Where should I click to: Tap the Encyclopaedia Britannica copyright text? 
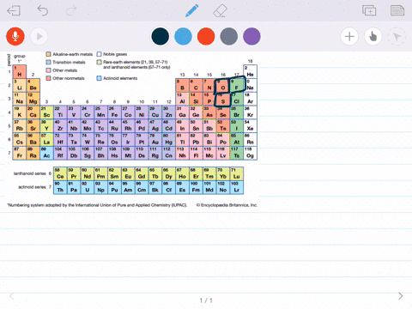point(227,205)
